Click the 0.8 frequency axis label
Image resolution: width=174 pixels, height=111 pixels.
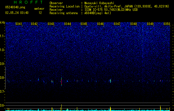(x=2, y=78)
